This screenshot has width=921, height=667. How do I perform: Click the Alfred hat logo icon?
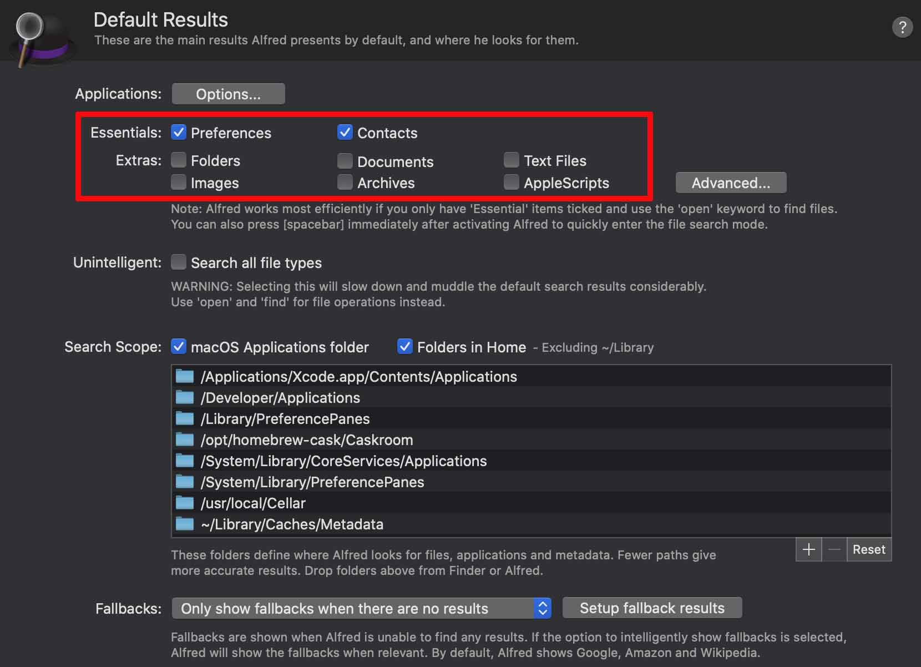click(42, 39)
